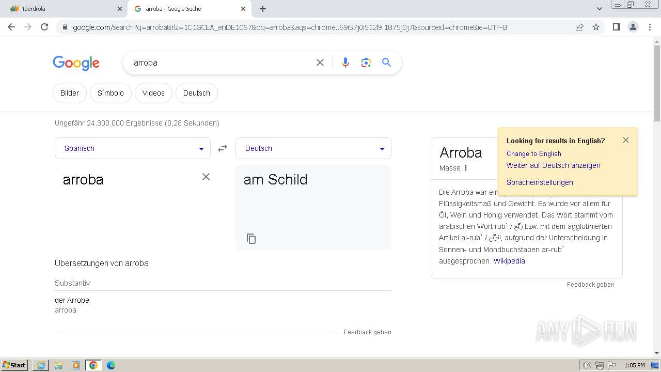The image size is (661, 372).
Task: Open the Deutsch target language dropdown
Action: pos(313,148)
